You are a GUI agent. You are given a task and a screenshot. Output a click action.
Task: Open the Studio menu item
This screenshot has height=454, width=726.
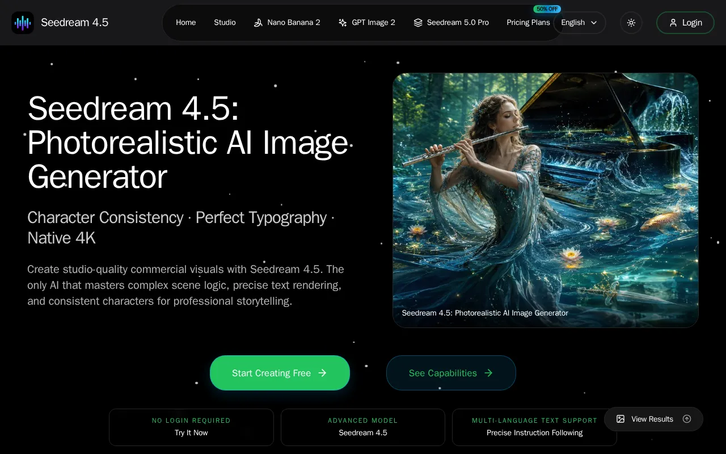[x=225, y=23]
